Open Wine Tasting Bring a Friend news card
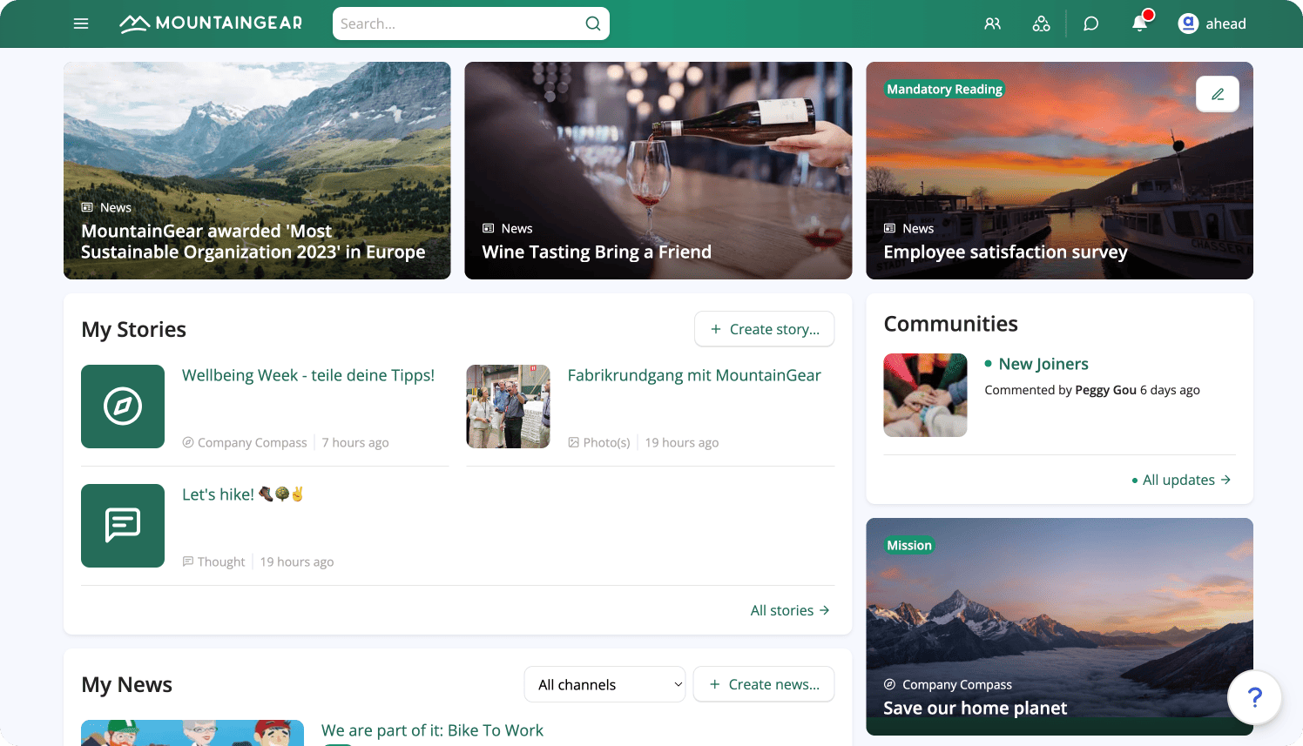This screenshot has width=1303, height=746. coord(658,171)
